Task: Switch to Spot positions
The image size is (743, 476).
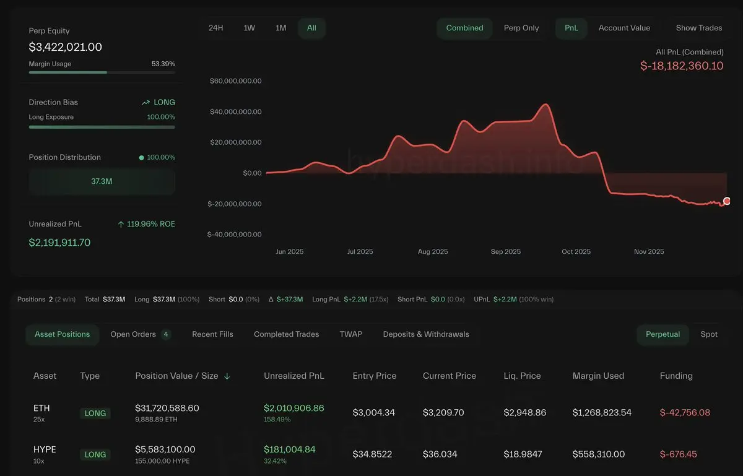Action: (x=709, y=334)
